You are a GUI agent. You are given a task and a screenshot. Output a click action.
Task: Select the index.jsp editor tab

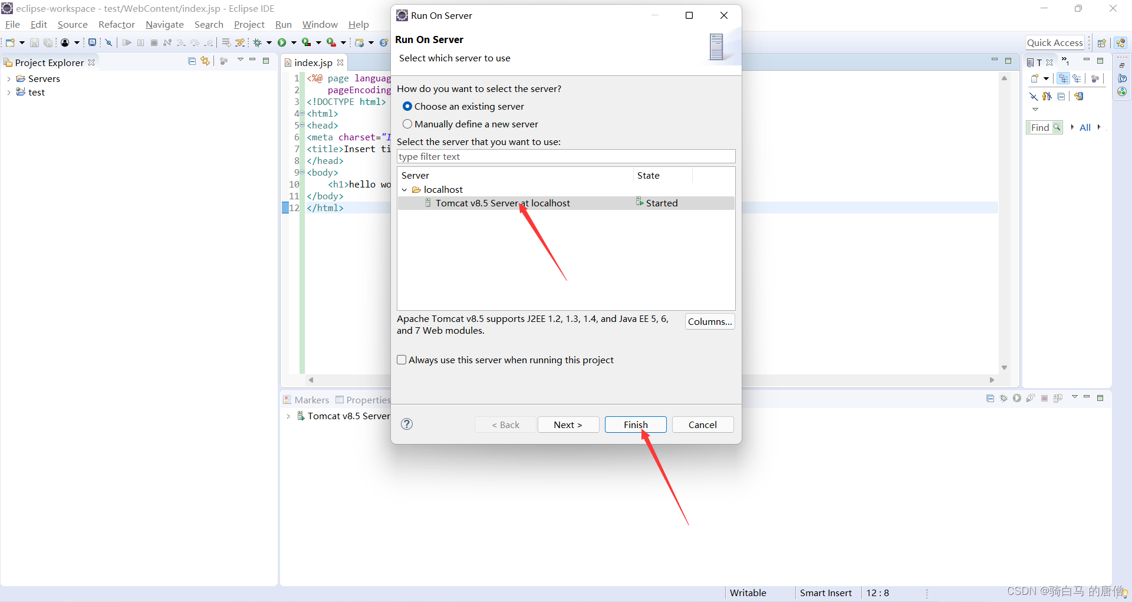pyautogui.click(x=313, y=62)
